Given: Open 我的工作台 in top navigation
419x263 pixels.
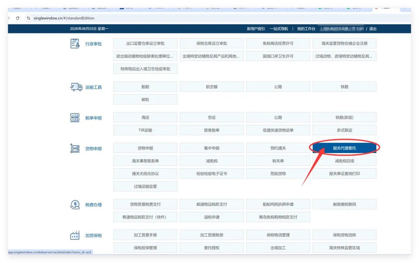Looking at the screenshot, I should 306,29.
